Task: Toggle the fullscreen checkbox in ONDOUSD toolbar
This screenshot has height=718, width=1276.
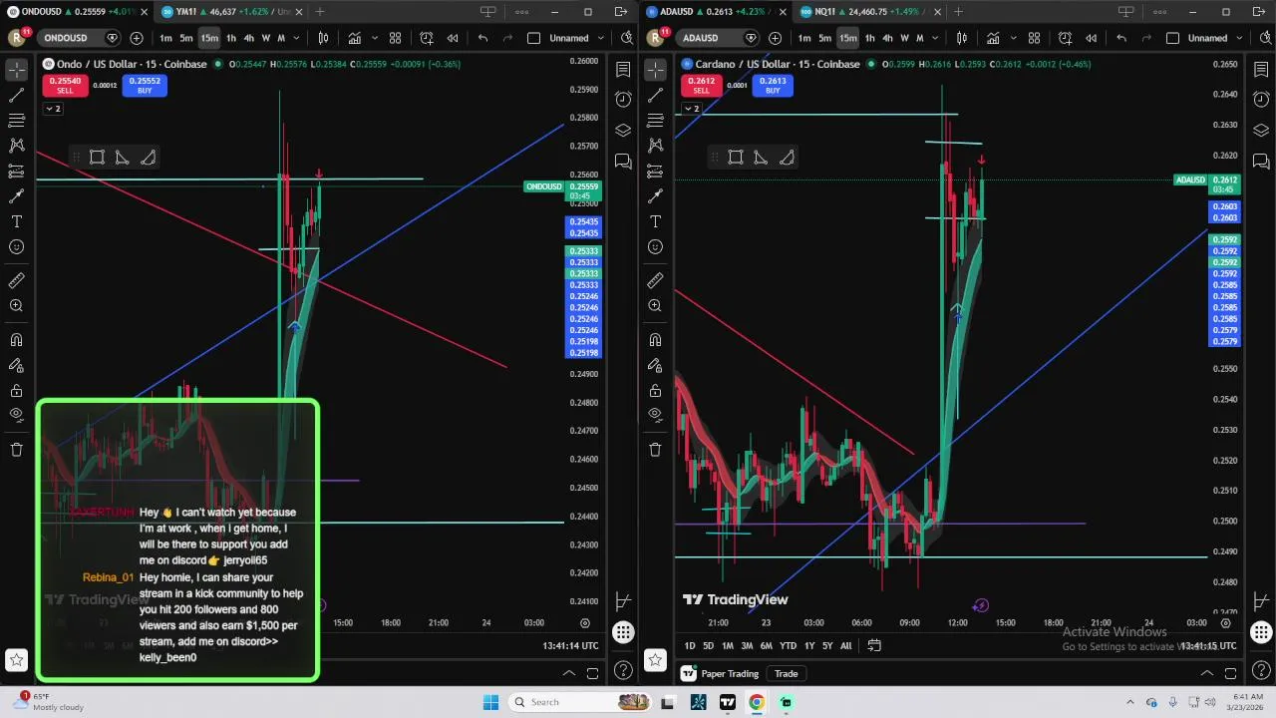Action: (x=533, y=38)
